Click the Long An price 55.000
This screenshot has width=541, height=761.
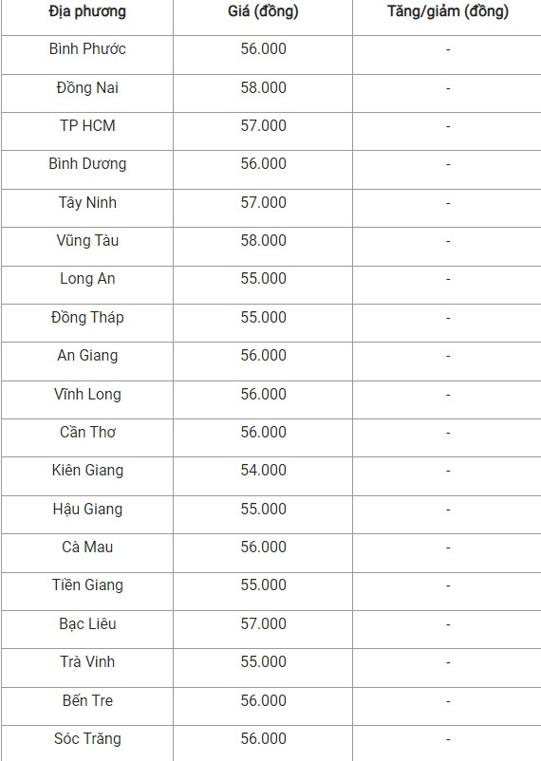point(263,279)
